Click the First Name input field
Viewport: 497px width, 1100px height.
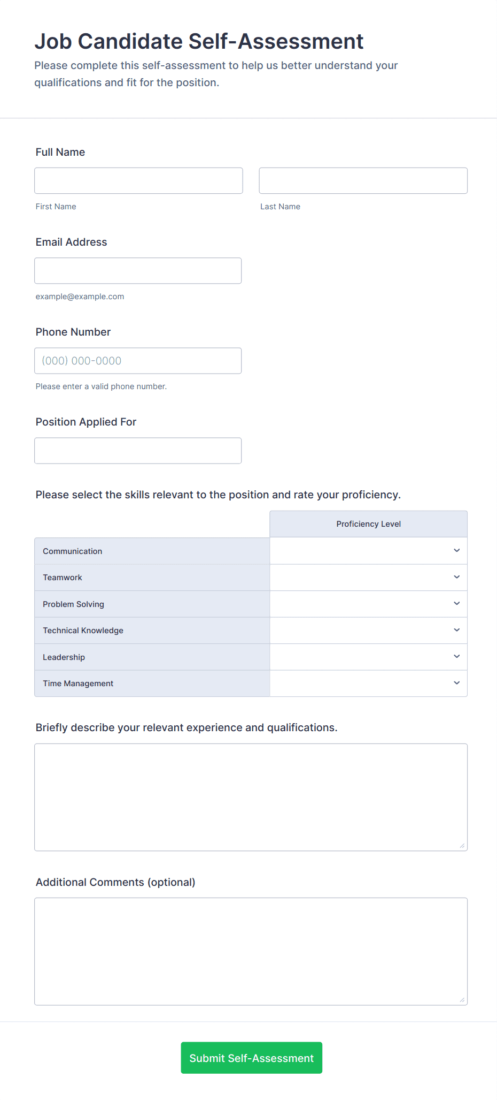pyautogui.click(x=138, y=180)
